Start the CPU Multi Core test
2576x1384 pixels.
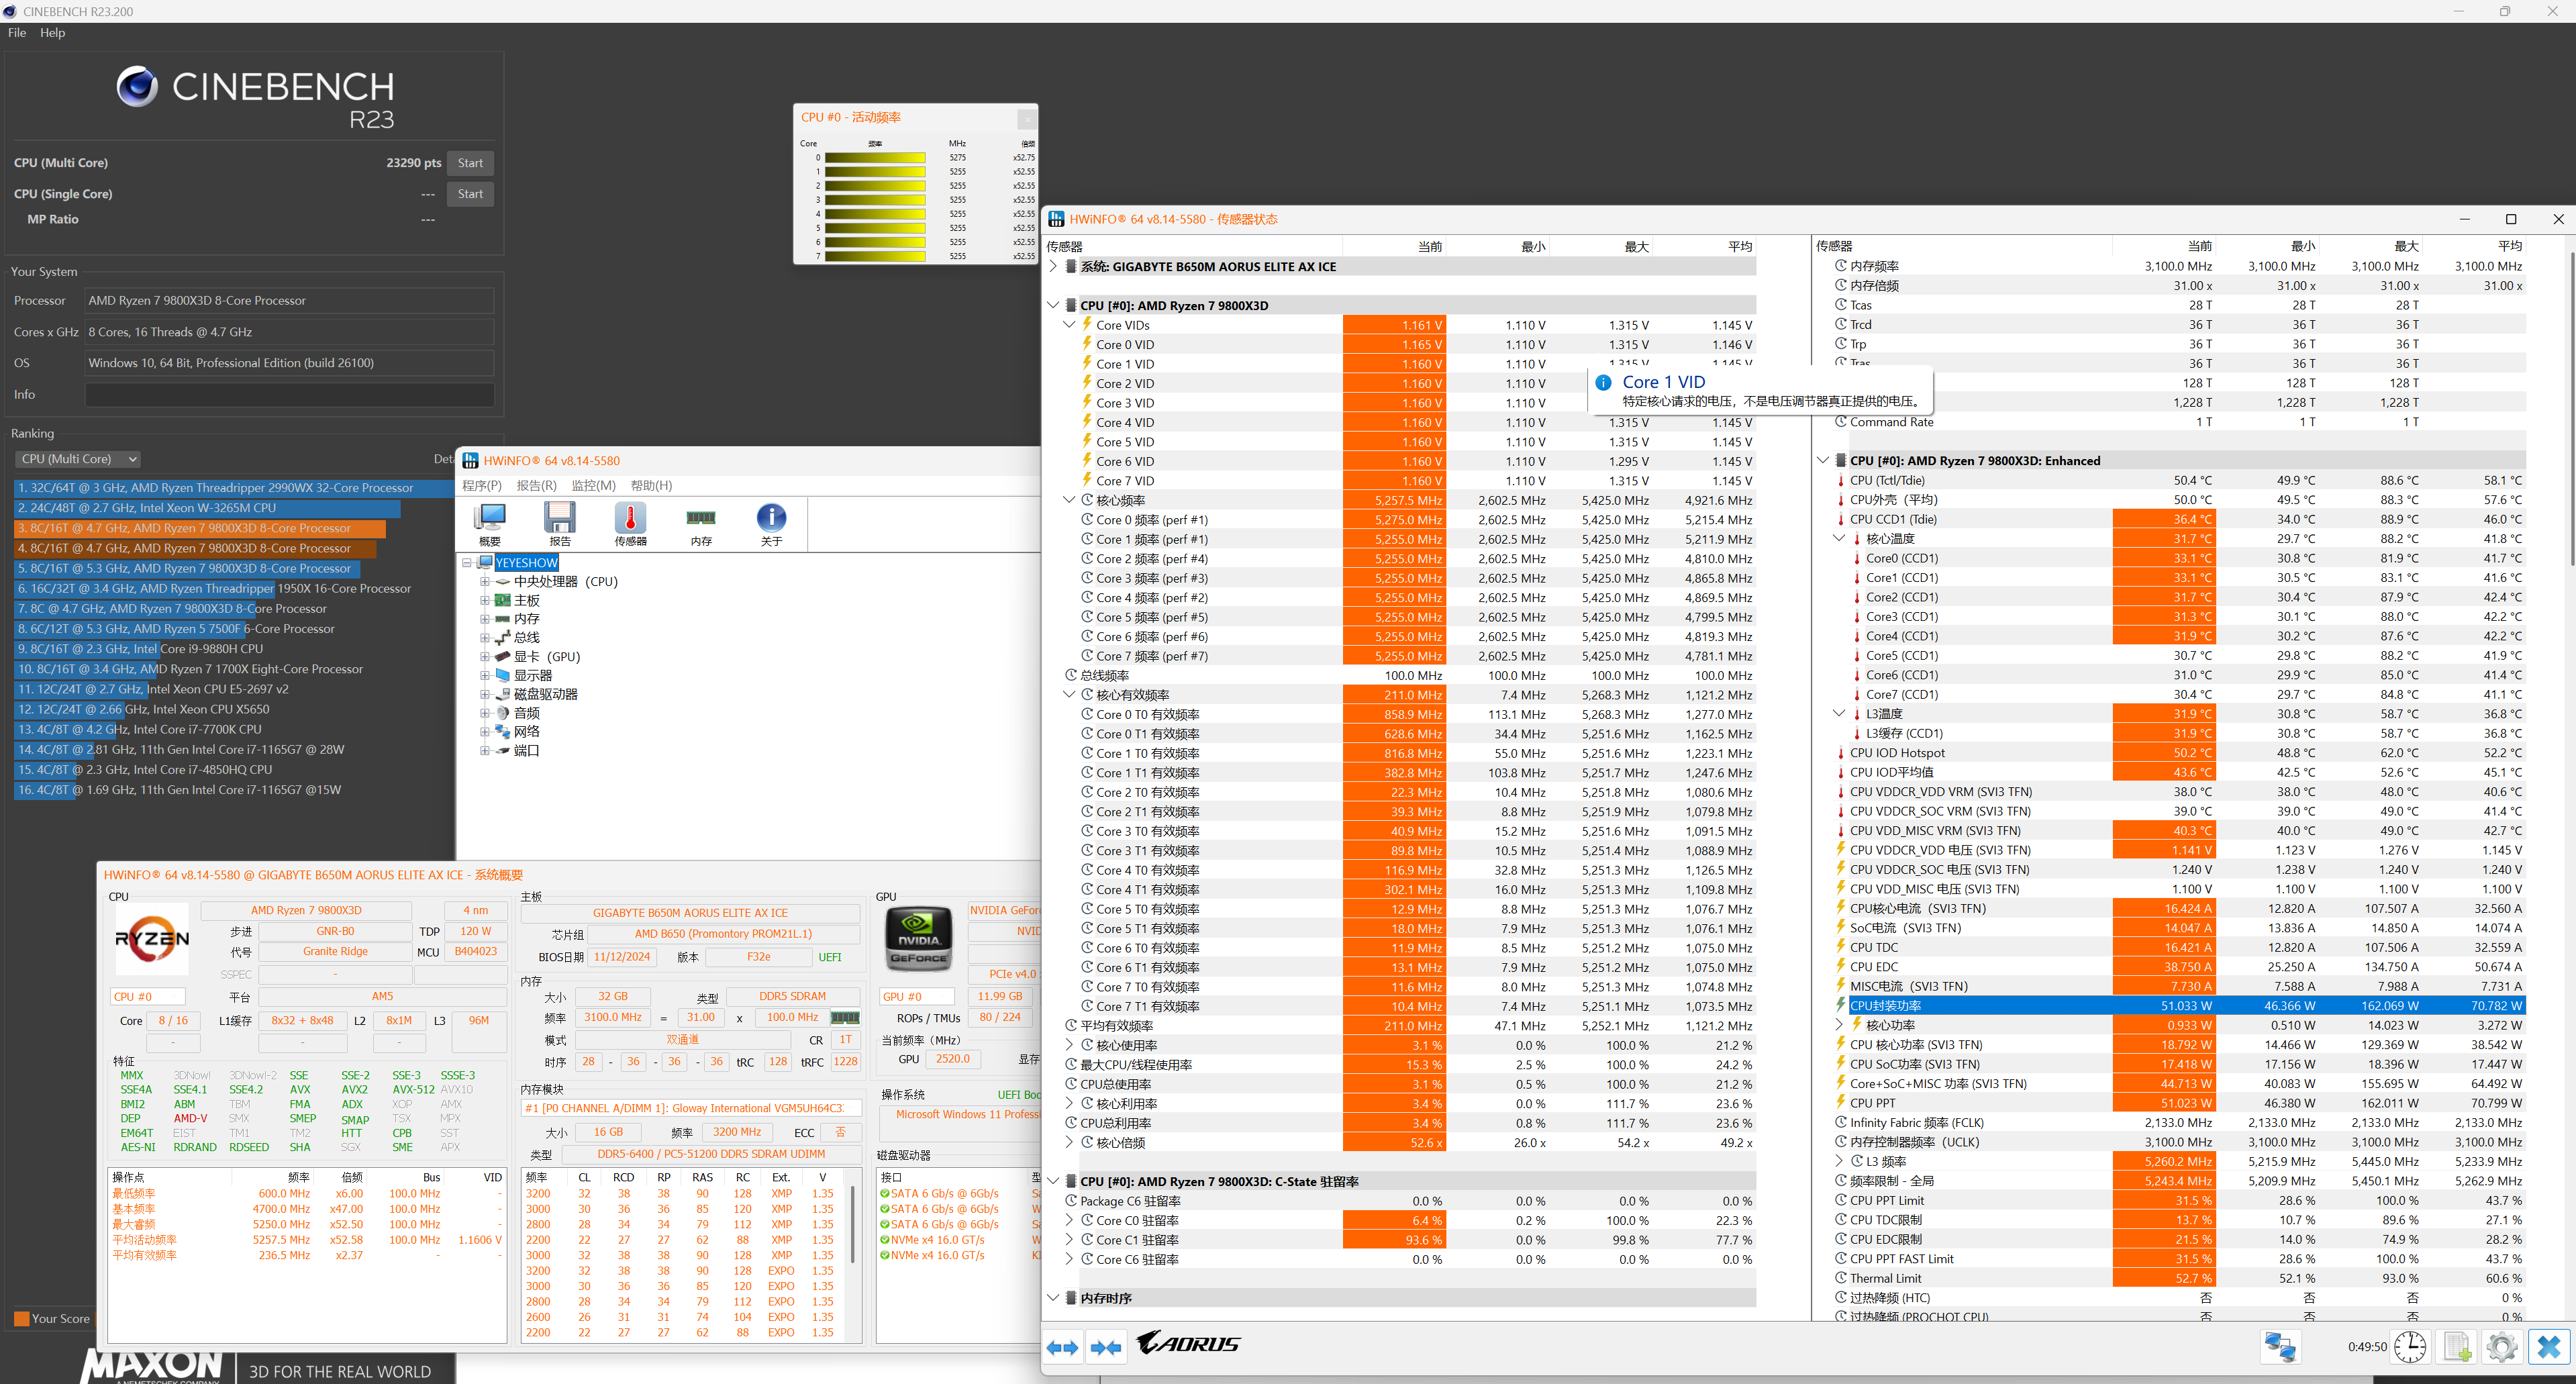click(x=470, y=163)
